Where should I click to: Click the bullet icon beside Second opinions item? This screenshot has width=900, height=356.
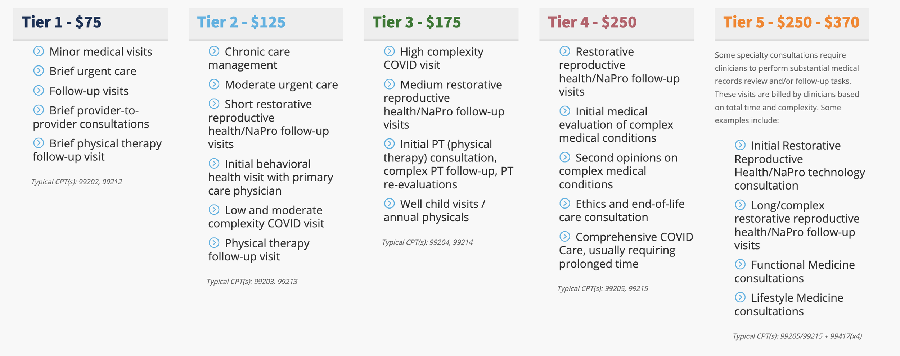click(564, 157)
